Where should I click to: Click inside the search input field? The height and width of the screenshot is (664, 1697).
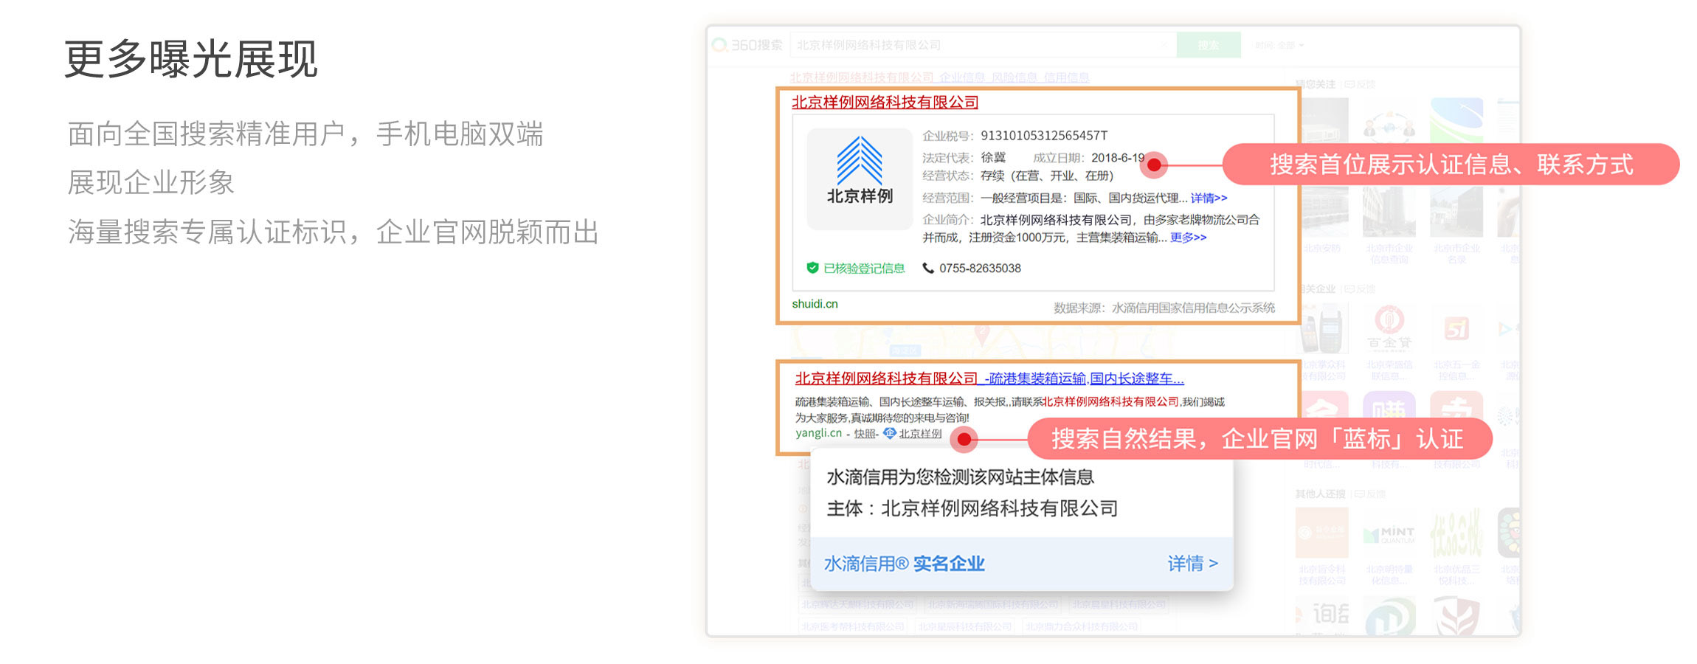tap(974, 45)
